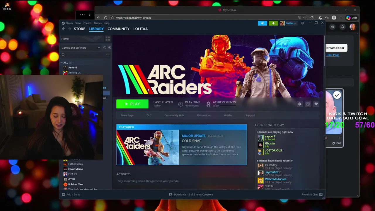Open ARC Raiders manage gear icon
The width and height of the screenshot is (375, 211).
pyautogui.click(x=300, y=104)
